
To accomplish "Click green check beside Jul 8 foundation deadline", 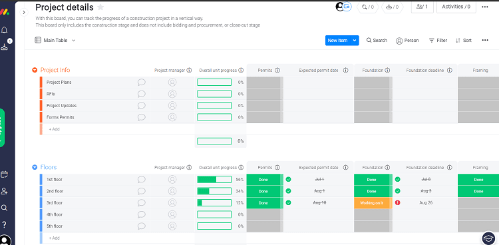I will 397,179.
